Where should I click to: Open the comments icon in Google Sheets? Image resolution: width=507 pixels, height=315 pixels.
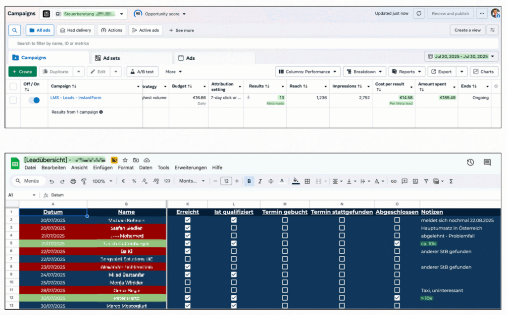[x=487, y=162]
